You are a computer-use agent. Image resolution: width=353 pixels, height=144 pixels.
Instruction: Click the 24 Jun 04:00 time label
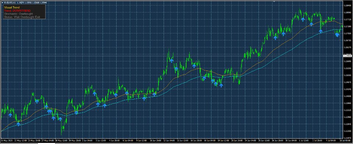tap(251, 140)
